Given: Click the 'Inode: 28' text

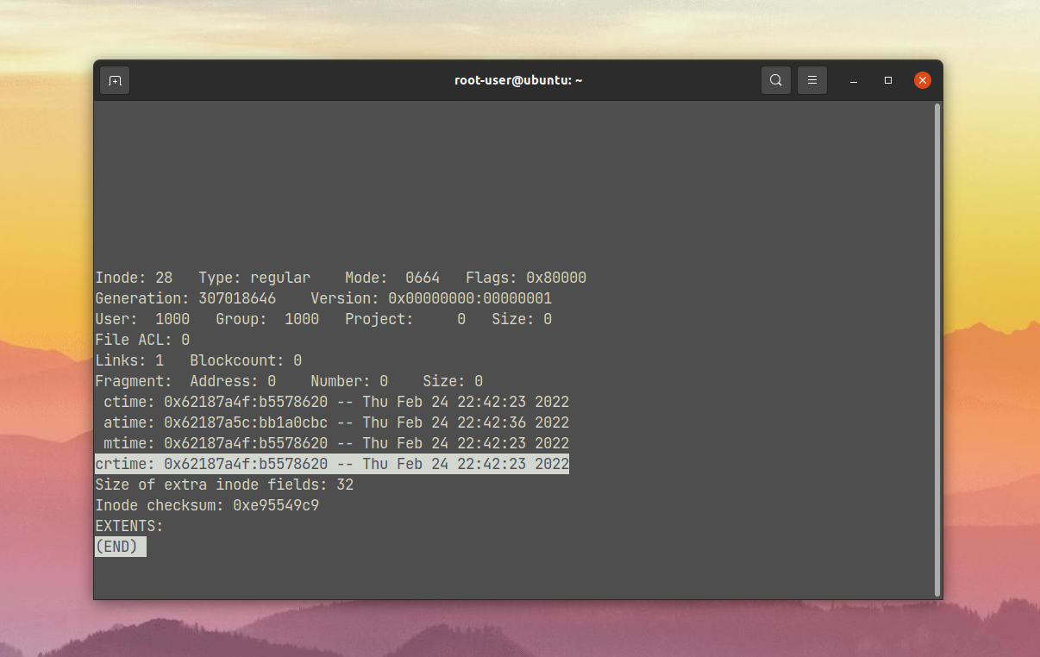Looking at the screenshot, I should point(134,278).
